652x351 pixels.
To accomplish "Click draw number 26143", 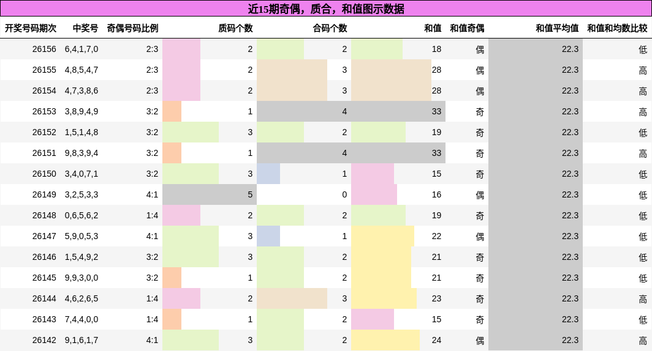I will pos(44,319).
